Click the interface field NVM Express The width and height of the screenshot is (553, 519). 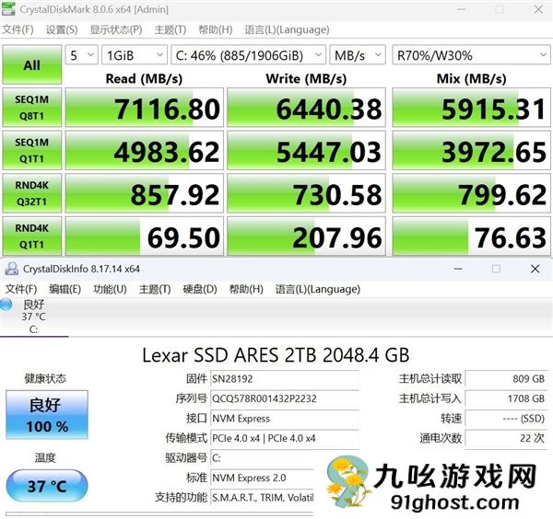[x=285, y=419]
